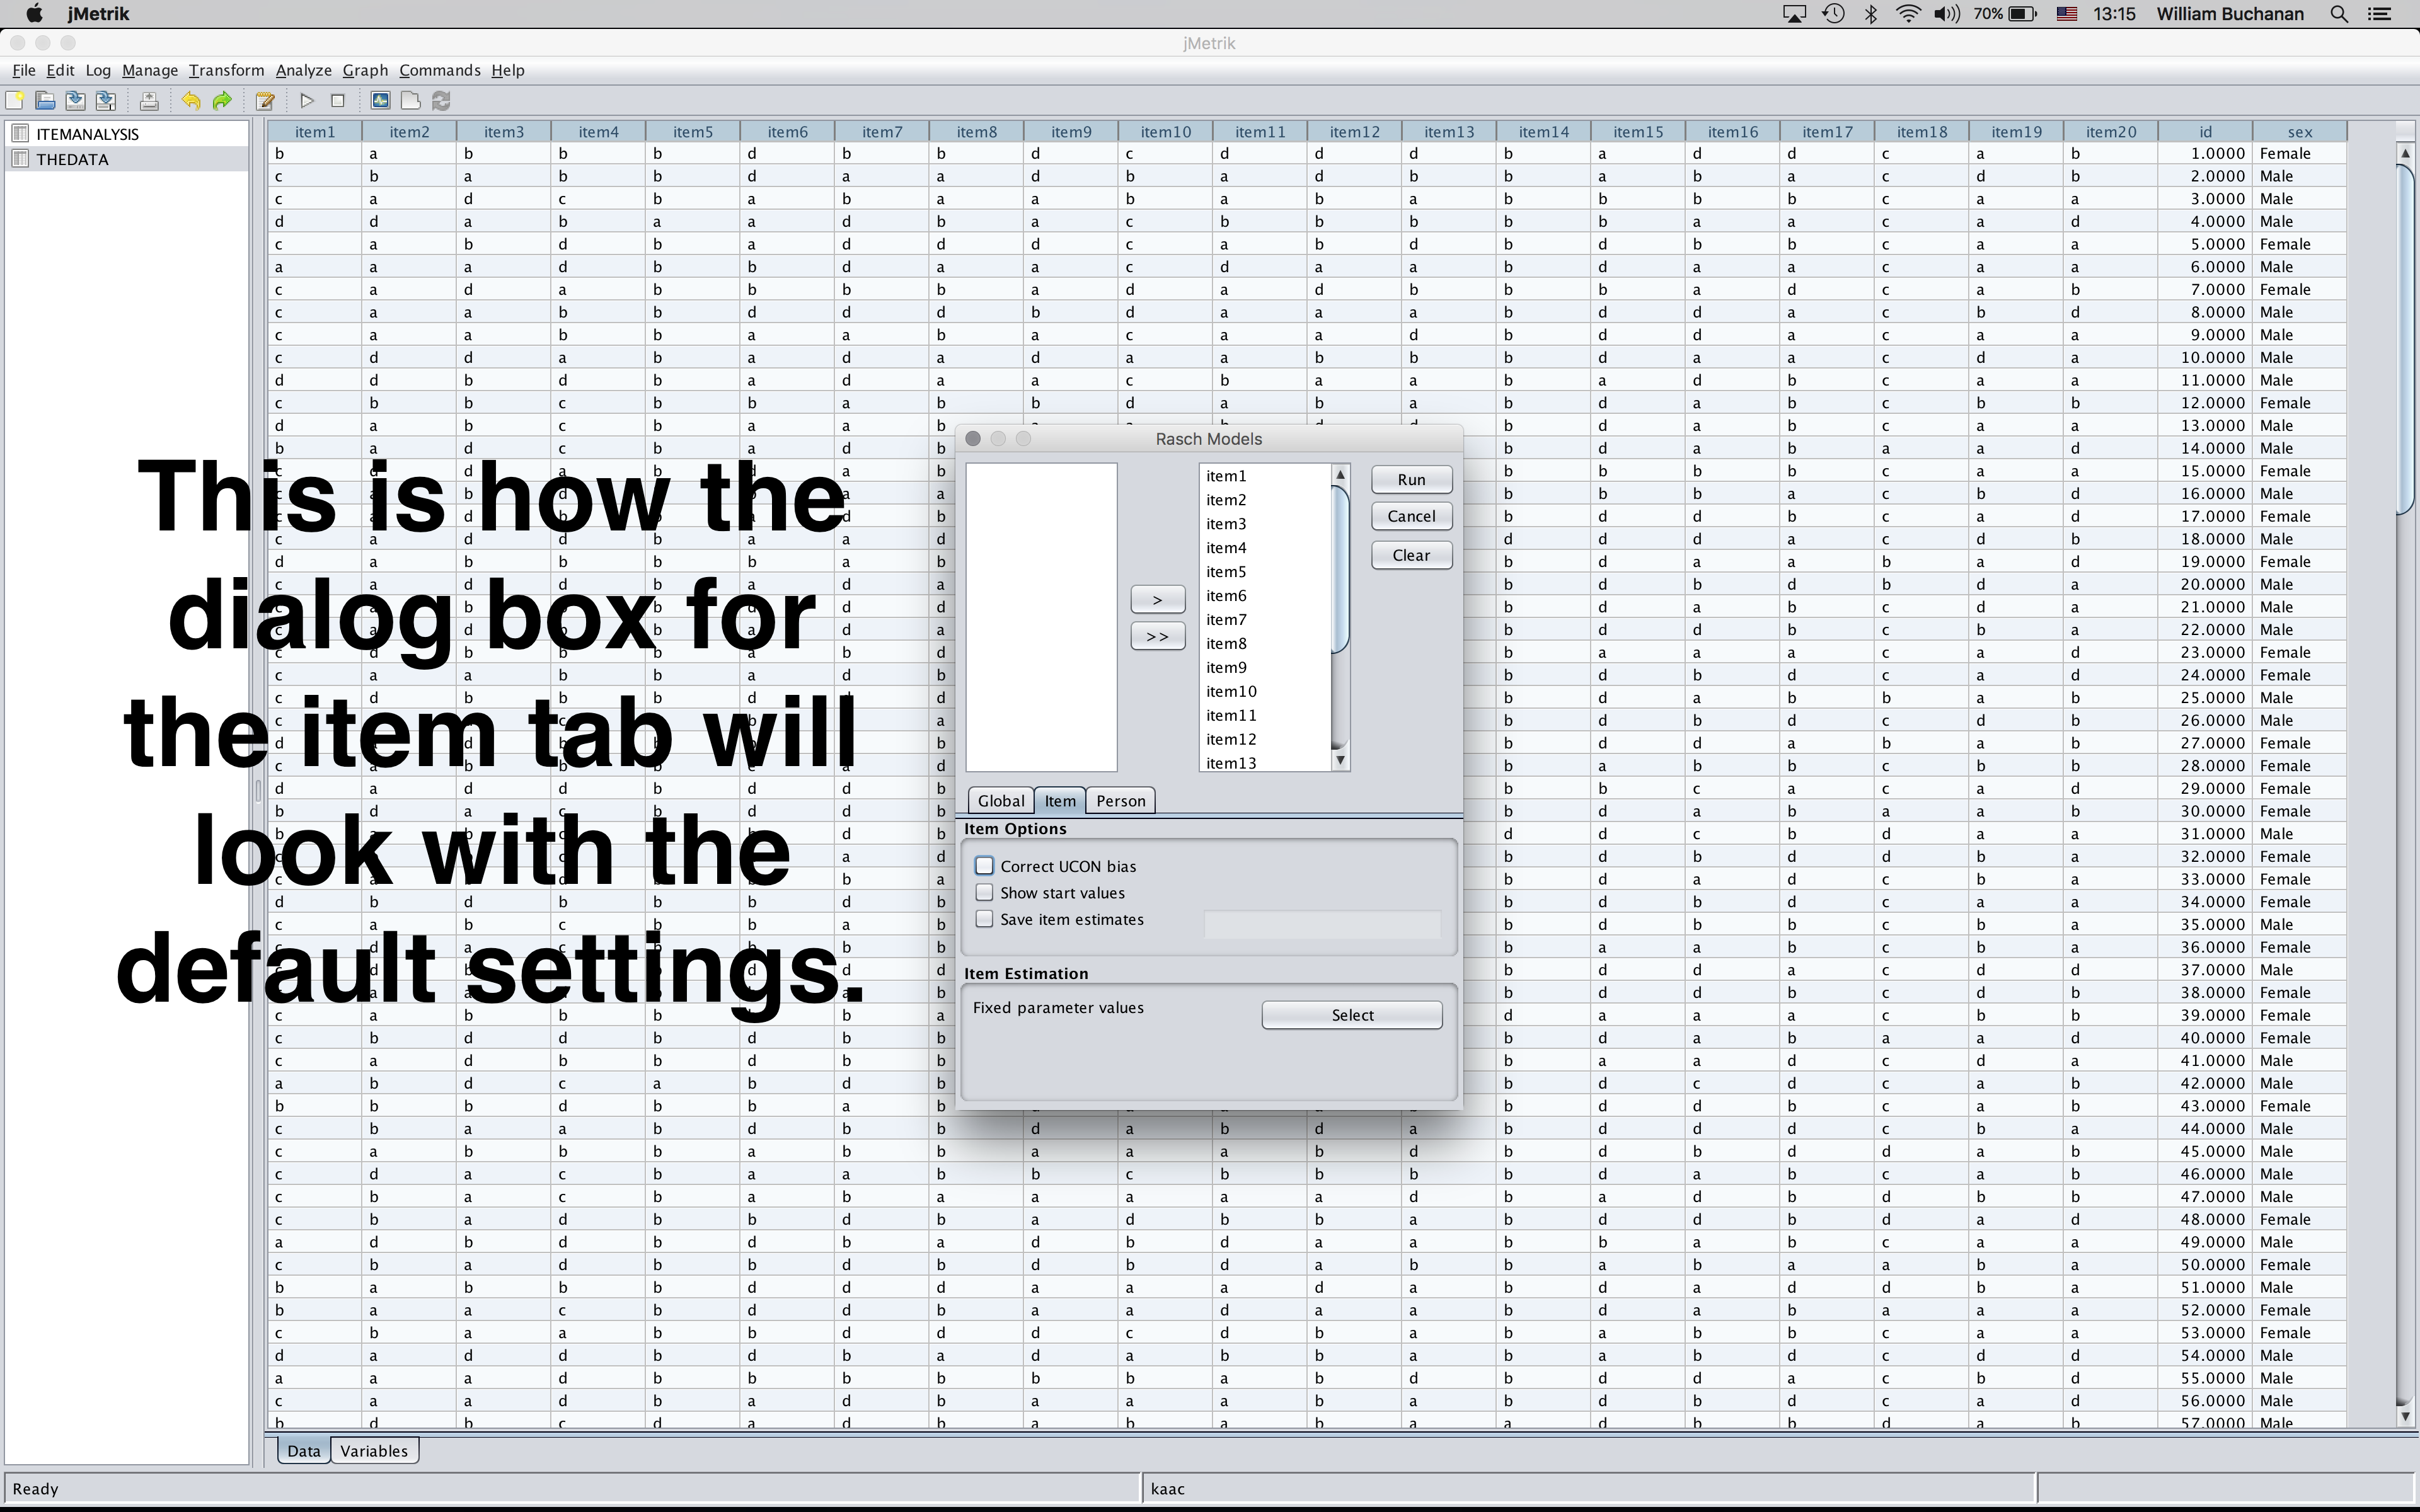Select THEDATA in the table list
2420x1512 pixels.
(x=127, y=159)
